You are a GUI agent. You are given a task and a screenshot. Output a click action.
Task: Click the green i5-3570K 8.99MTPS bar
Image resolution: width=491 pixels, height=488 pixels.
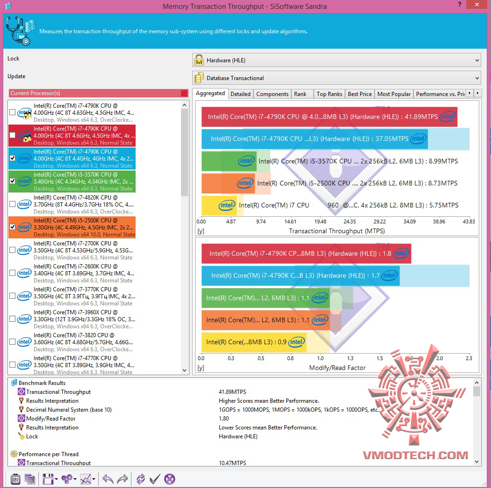click(229, 161)
